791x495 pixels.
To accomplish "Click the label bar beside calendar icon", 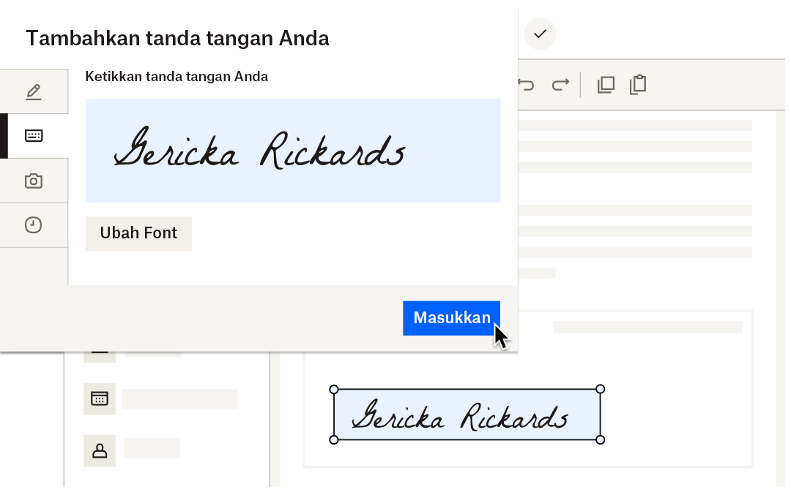I will tap(179, 398).
